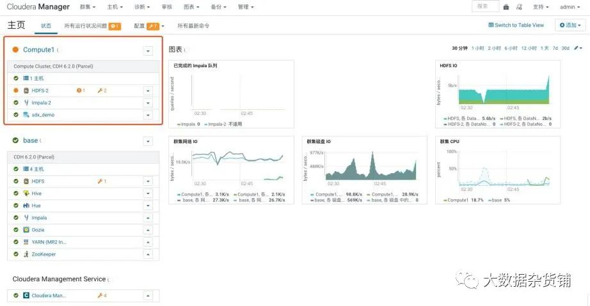This screenshot has width=590, height=306.
Task: Click the Oozie service icon
Action: 26,229
